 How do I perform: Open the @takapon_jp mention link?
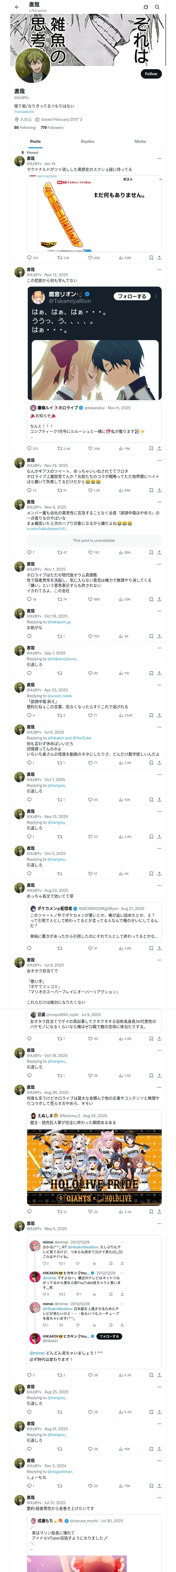pos(60,621)
